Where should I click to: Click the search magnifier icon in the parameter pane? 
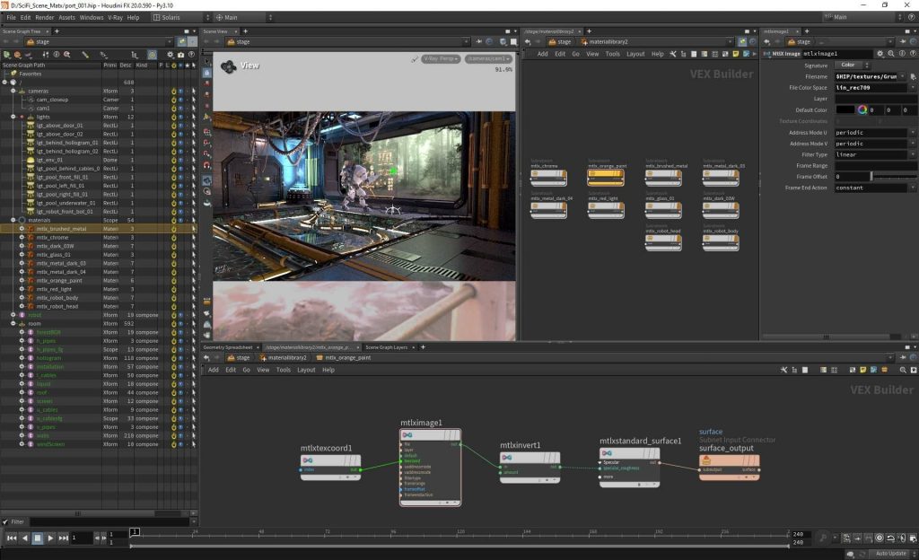point(891,54)
